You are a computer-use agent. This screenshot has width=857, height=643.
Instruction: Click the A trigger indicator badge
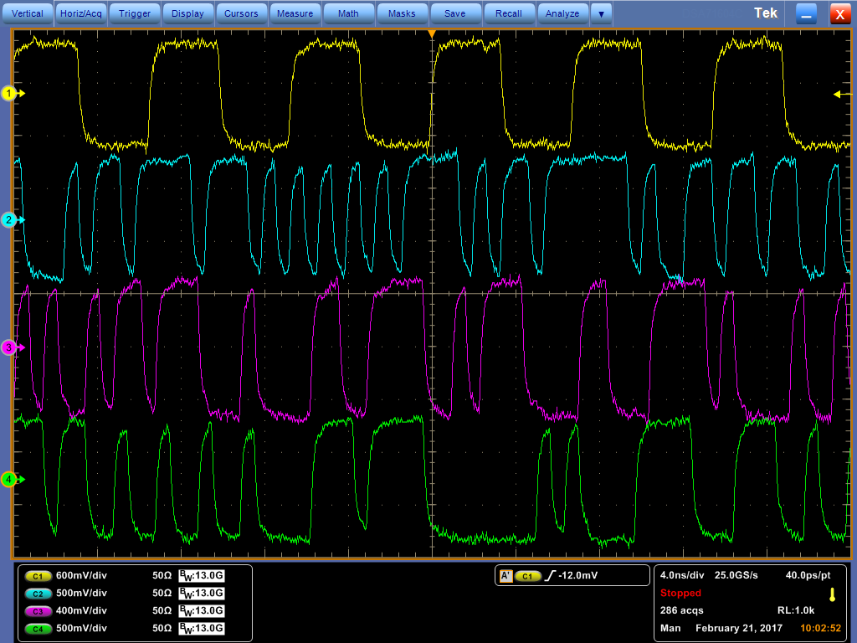(505, 576)
